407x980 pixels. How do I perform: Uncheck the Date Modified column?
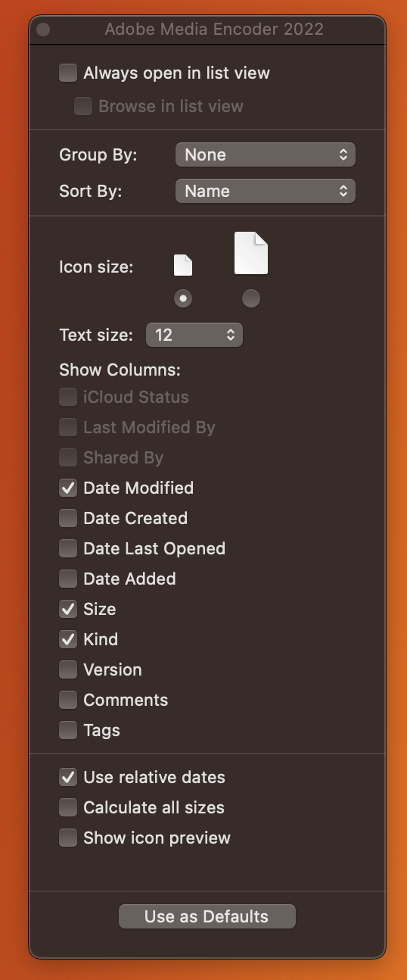click(68, 488)
